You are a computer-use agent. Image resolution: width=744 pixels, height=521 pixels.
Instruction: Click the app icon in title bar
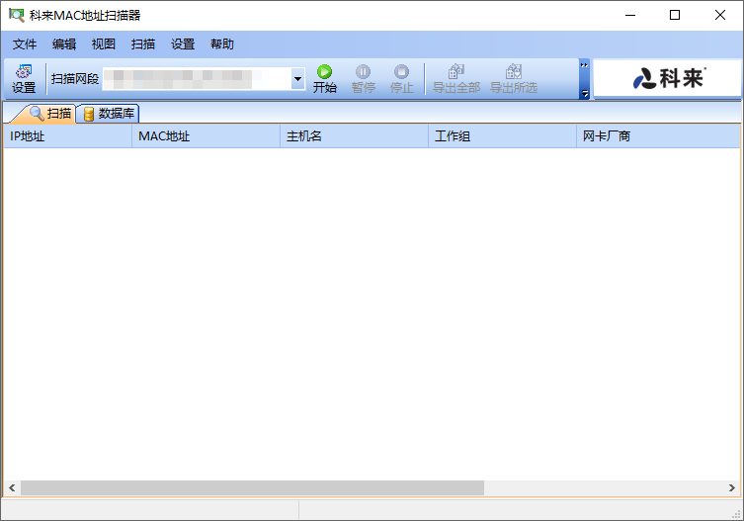[16, 15]
